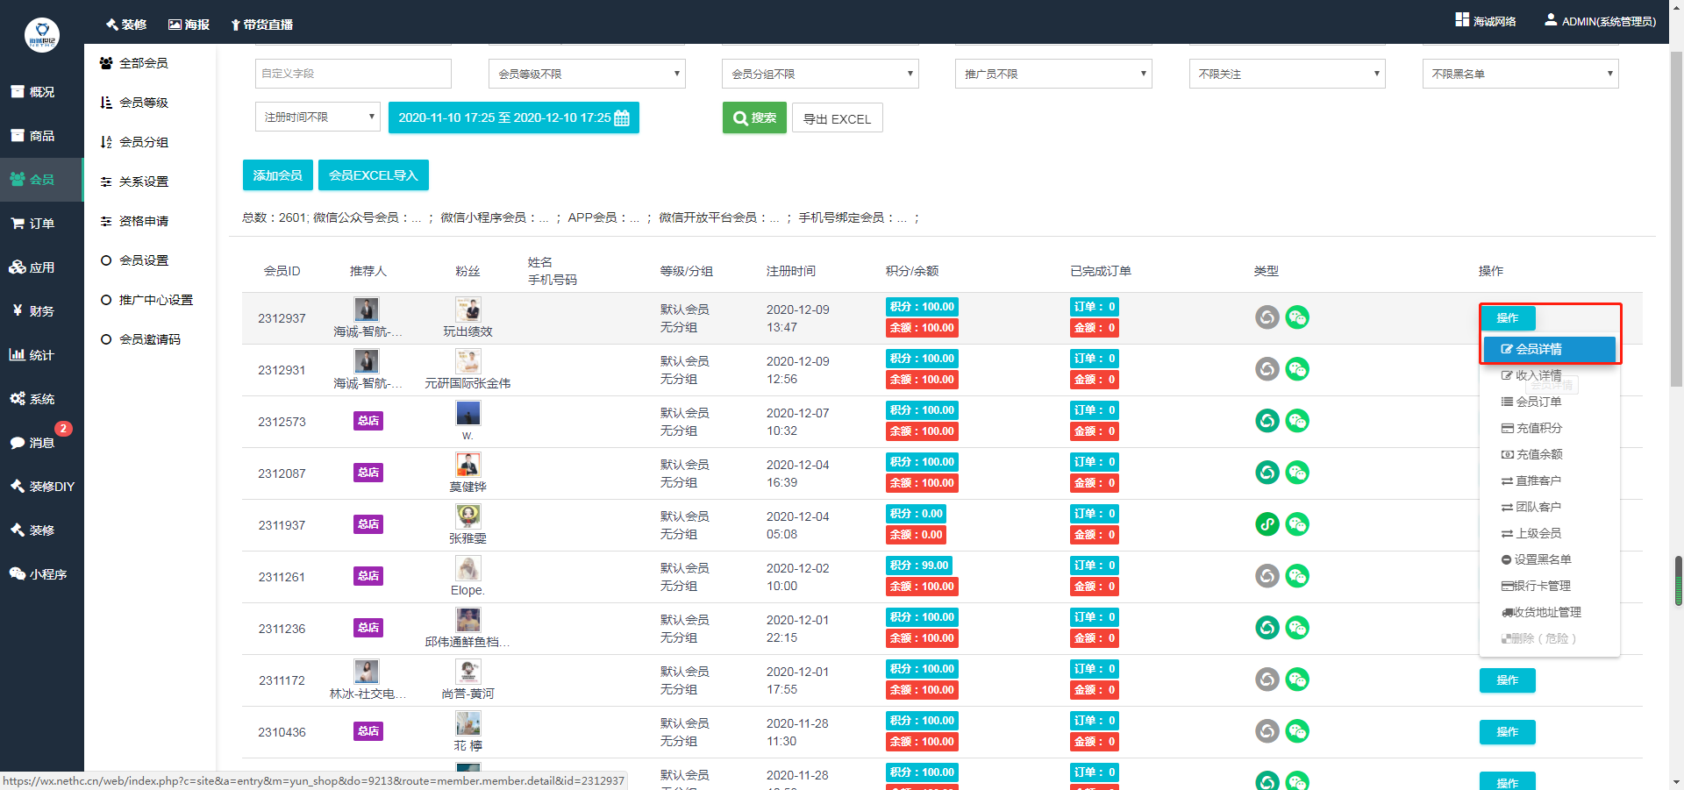The height and width of the screenshot is (790, 1684).
Task: Click the 小程序 sidebar item
Action: click(x=41, y=574)
